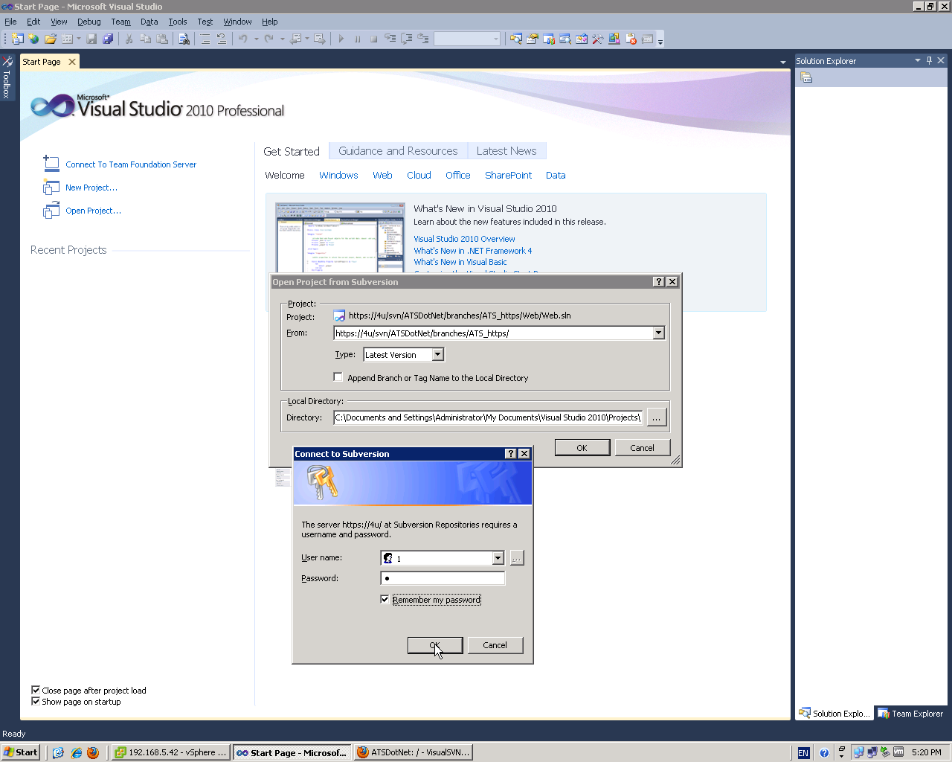Click the Redo toolbar icon
Image resolution: width=952 pixels, height=762 pixels.
coord(268,39)
